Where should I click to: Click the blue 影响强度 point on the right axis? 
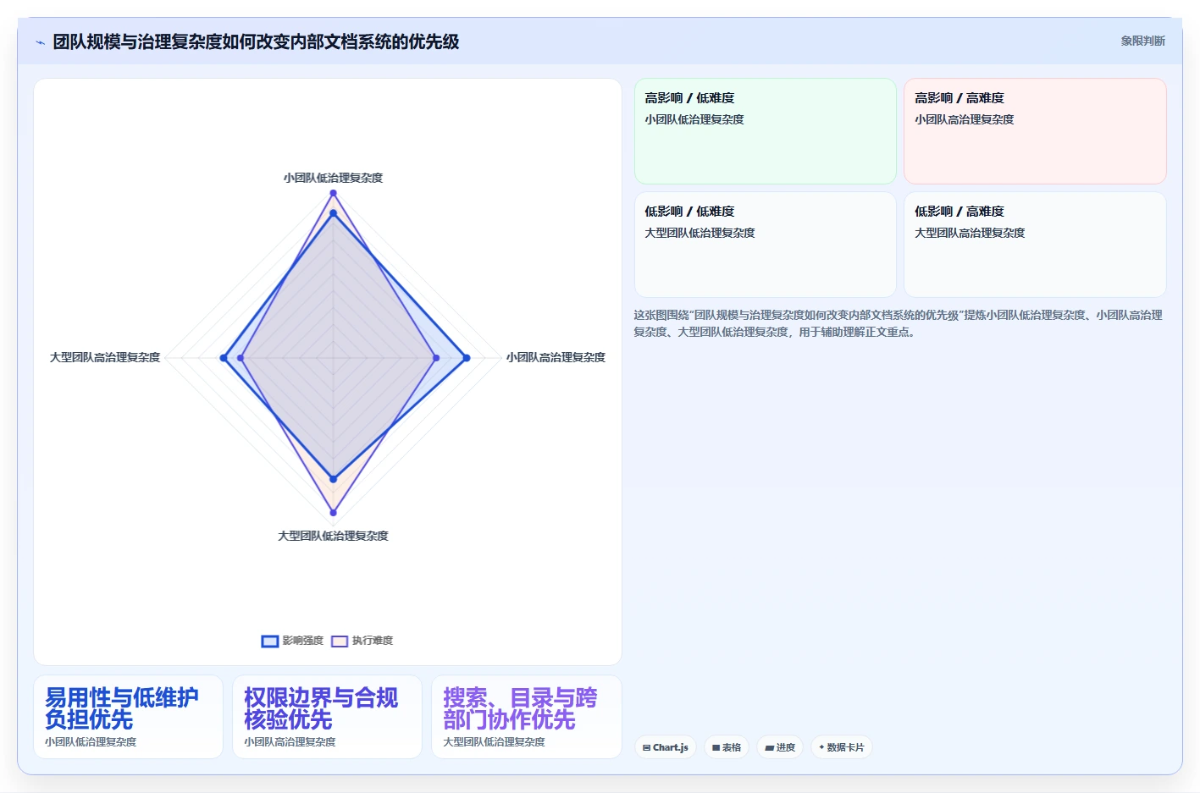pyautogui.click(x=466, y=358)
